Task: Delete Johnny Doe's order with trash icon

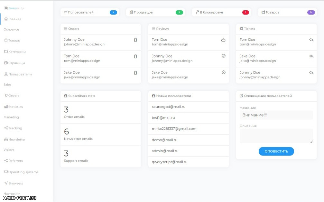Action: click(x=135, y=40)
